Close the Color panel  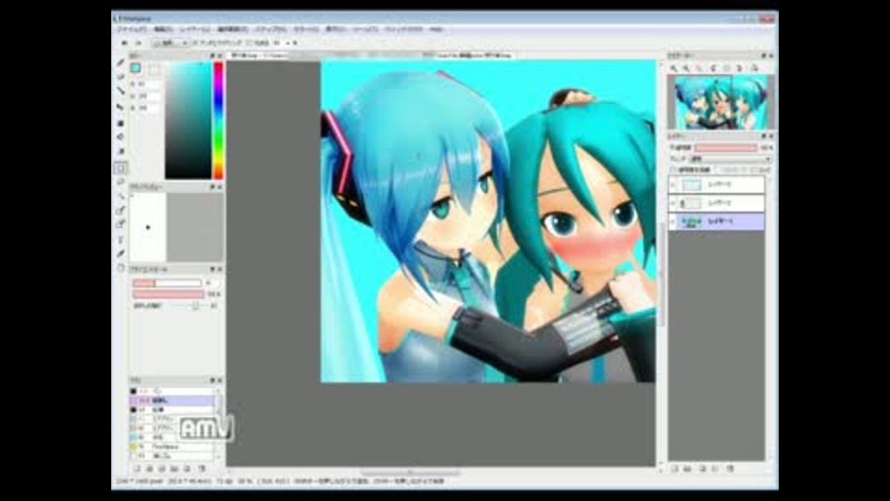(220, 56)
